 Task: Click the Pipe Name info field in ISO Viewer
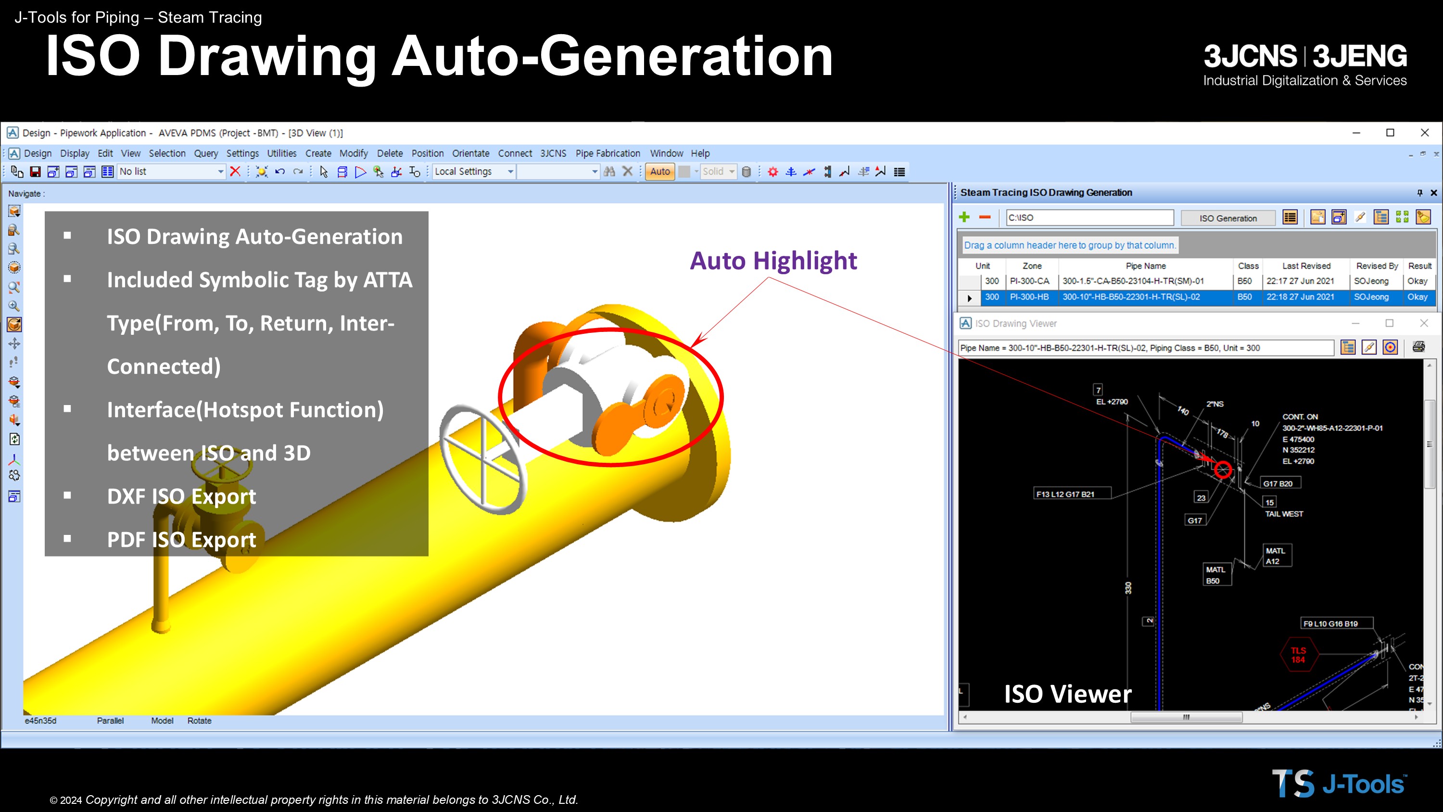[x=1146, y=348]
